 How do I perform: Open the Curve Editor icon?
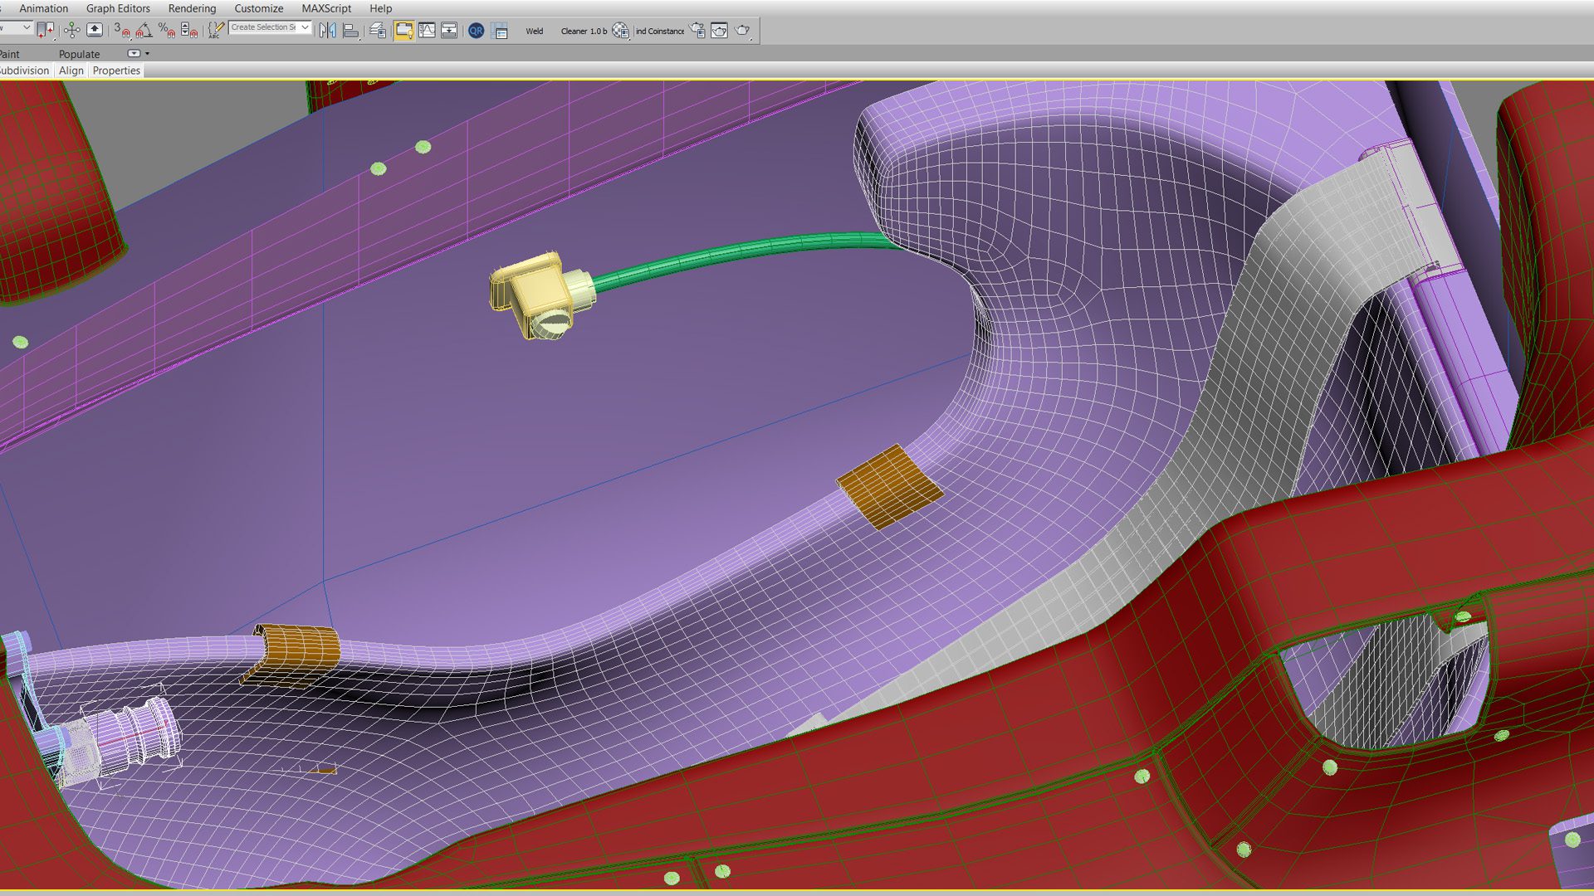pyautogui.click(x=427, y=30)
